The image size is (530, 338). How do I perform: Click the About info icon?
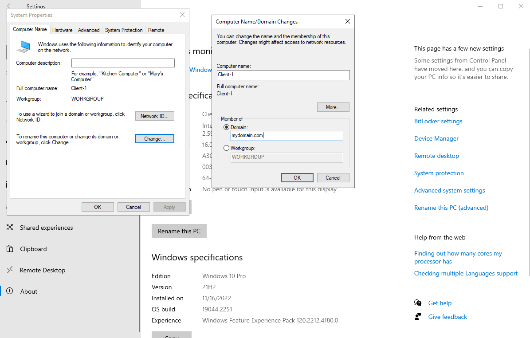point(10,291)
